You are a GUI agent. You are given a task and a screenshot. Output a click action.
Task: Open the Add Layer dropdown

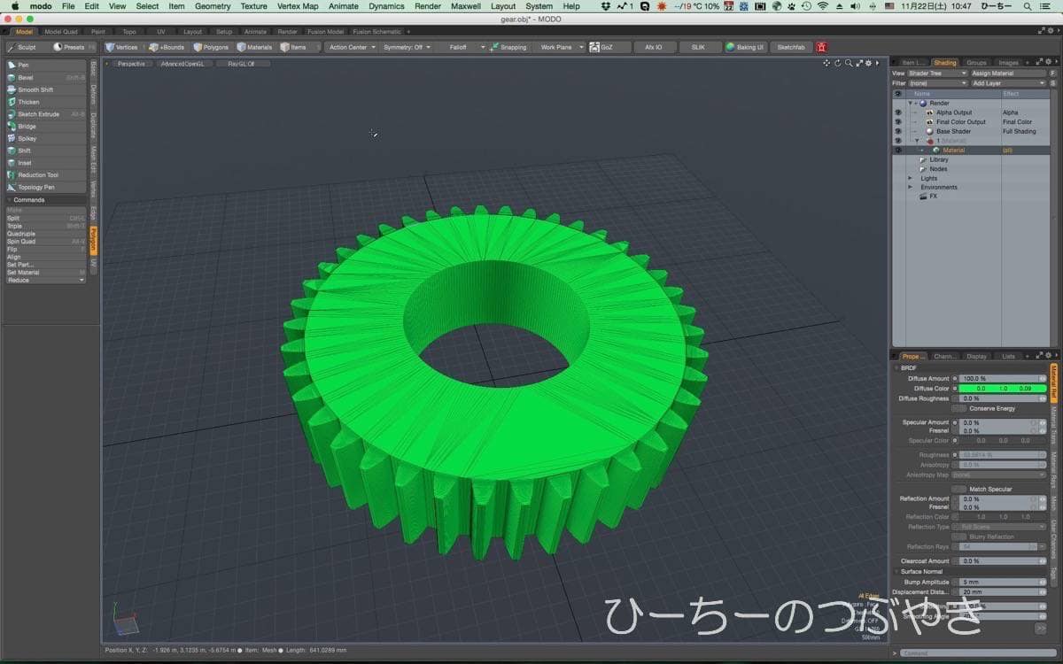[1008, 83]
